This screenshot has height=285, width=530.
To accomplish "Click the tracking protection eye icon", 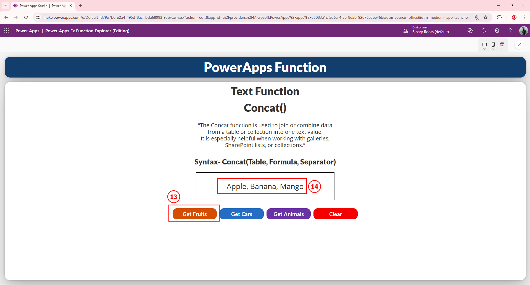I will (476, 17).
